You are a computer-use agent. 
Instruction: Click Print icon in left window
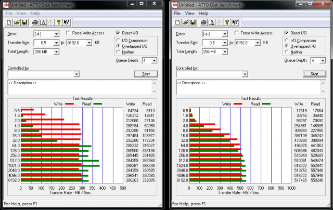(x=35, y=22)
